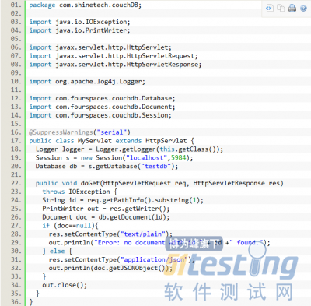
Task: Click the couchdb.Document import line
Action: (102, 107)
